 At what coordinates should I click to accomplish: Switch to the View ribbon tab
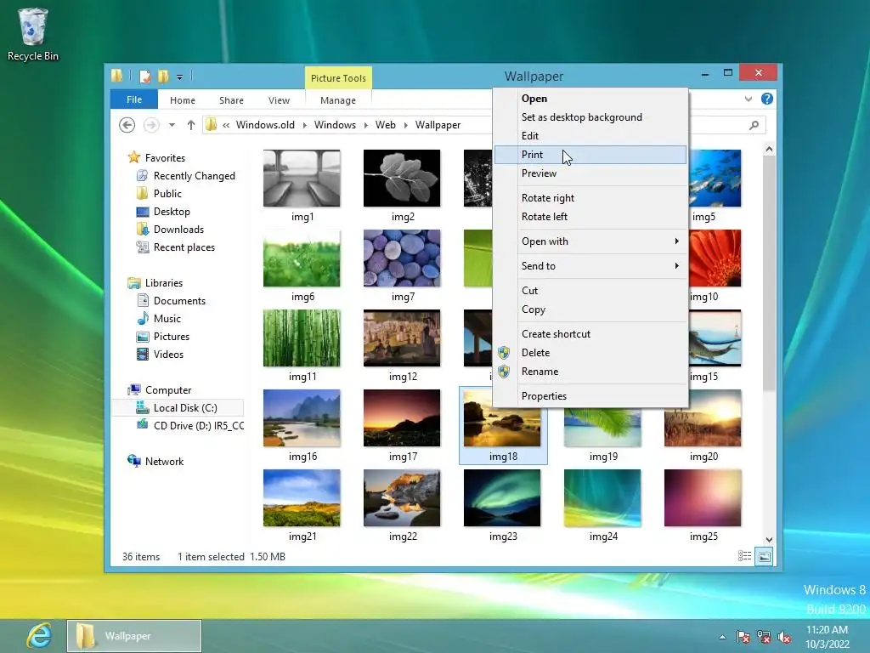pos(279,100)
